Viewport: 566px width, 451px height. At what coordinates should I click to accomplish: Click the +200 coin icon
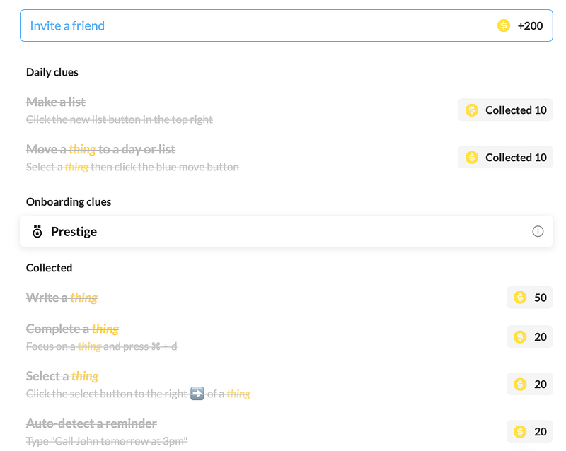pyautogui.click(x=504, y=26)
